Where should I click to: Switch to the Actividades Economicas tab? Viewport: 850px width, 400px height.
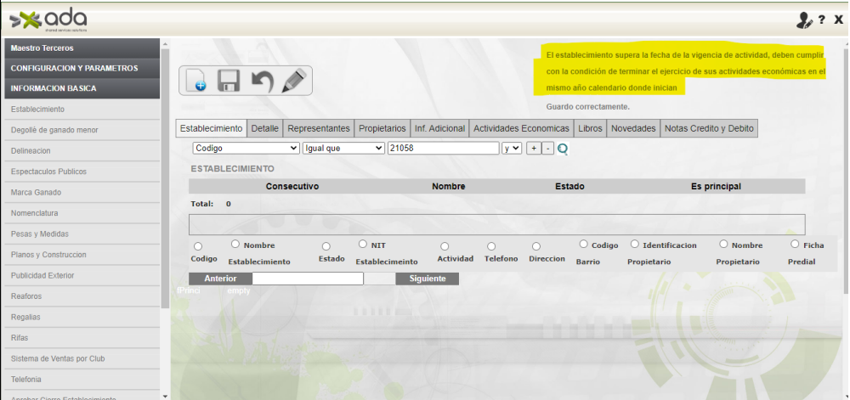click(x=521, y=128)
